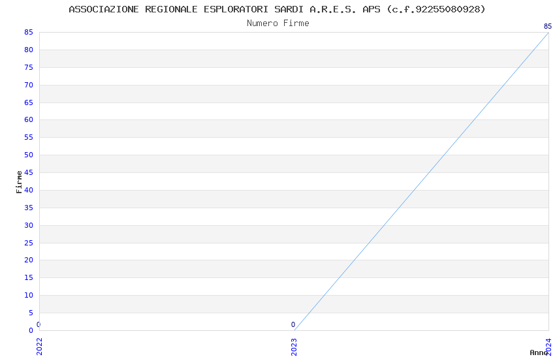
Task: Click the y-axis tick value 5
Action: click(x=31, y=313)
